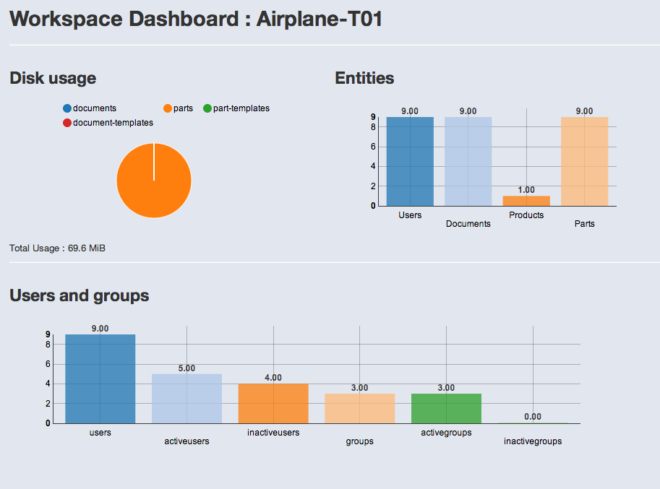Click the small Products bar in Entities

[x=526, y=201]
